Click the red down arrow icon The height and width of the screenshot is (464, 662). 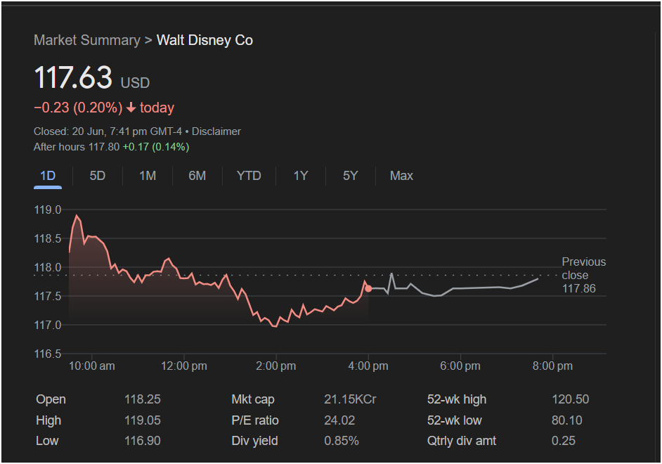coord(131,108)
